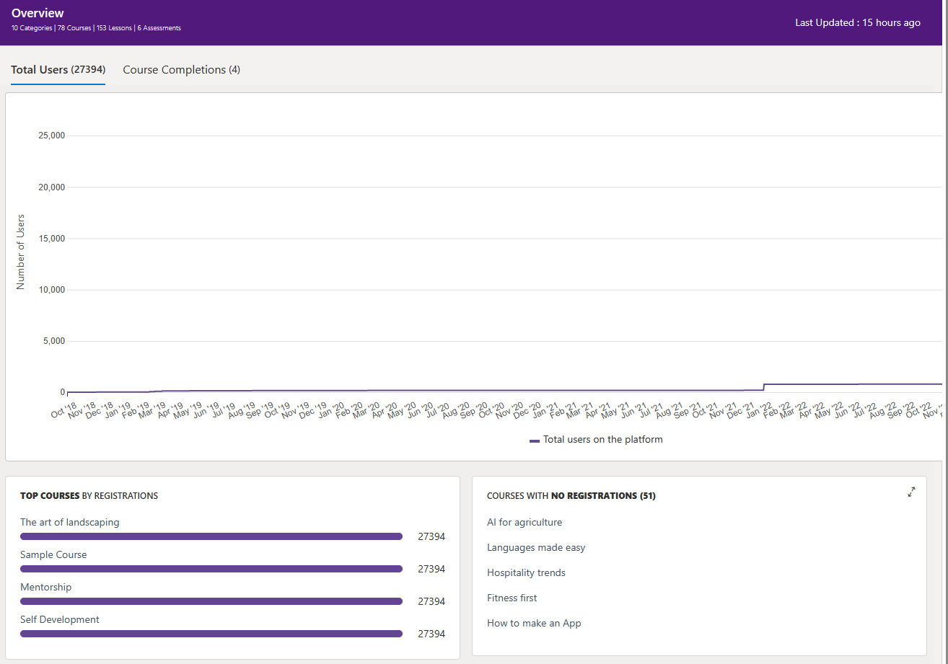Click the 'Last Updated : 15 hours ago' text
The width and height of the screenshot is (948, 664).
pos(858,22)
